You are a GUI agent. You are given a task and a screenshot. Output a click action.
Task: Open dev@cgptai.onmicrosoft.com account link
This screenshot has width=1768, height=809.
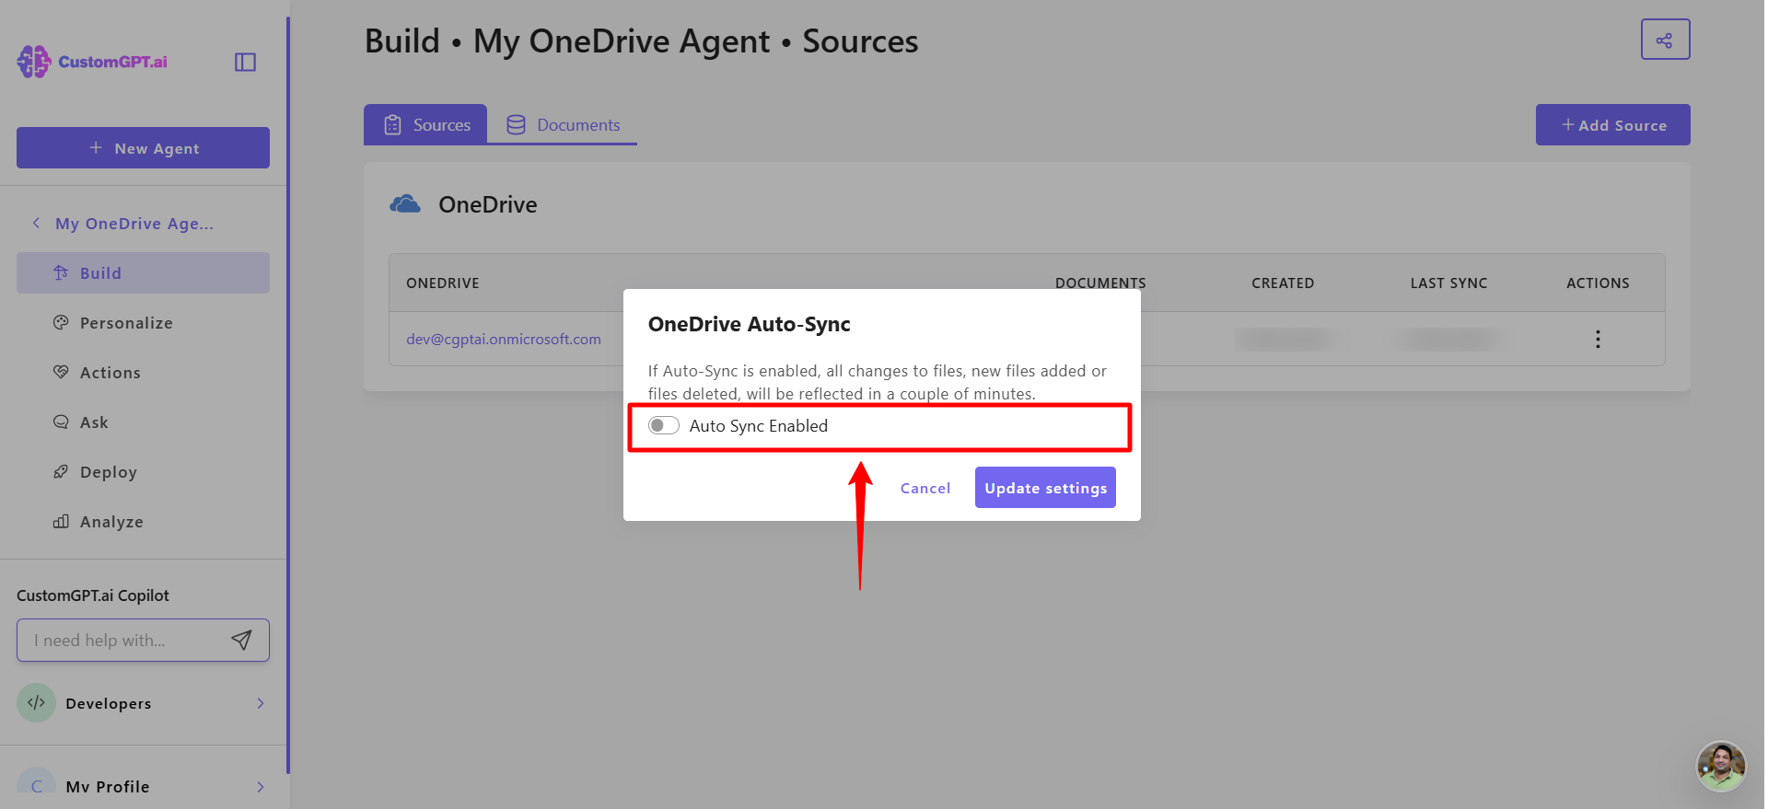[504, 339]
